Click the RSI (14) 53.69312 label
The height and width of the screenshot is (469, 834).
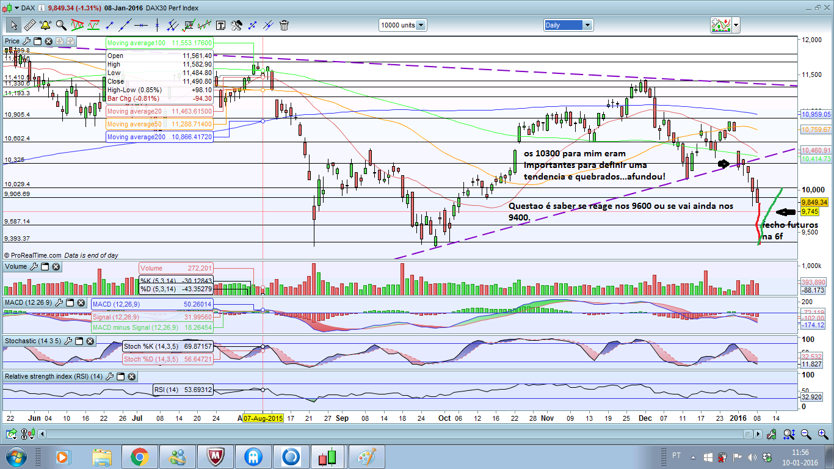(183, 390)
